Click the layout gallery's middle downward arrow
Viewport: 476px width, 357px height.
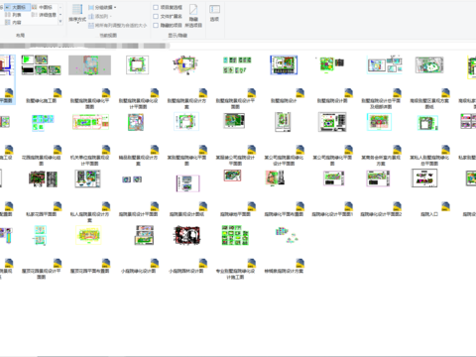click(x=60, y=15)
